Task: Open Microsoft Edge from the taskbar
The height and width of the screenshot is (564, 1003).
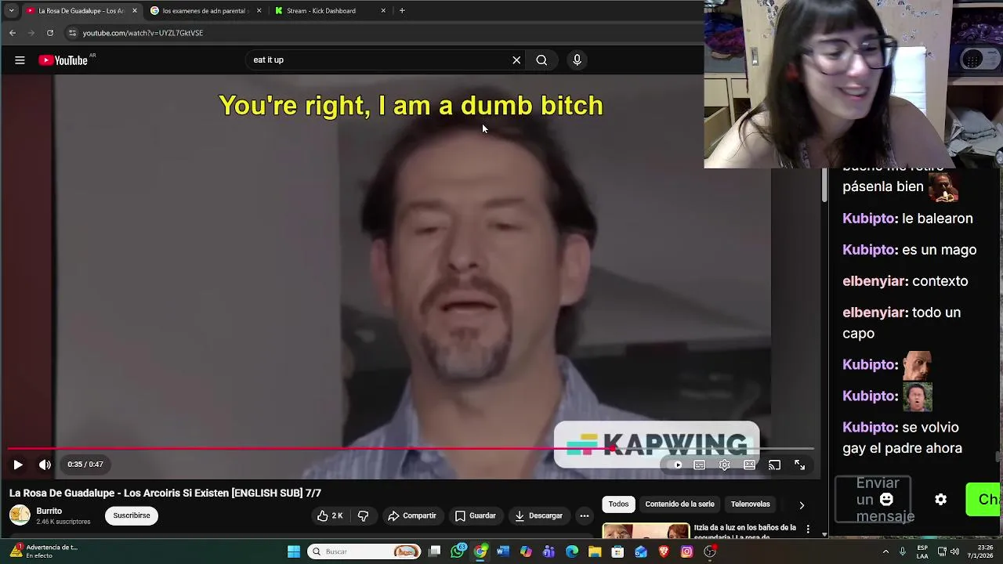Action: point(572,551)
